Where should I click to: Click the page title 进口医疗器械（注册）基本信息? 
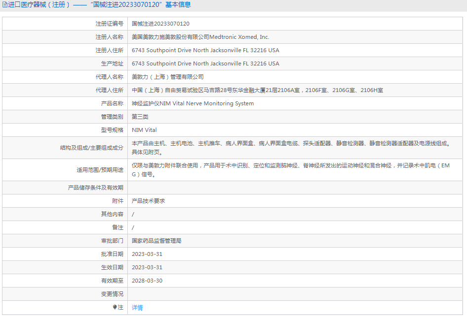pos(100,5)
